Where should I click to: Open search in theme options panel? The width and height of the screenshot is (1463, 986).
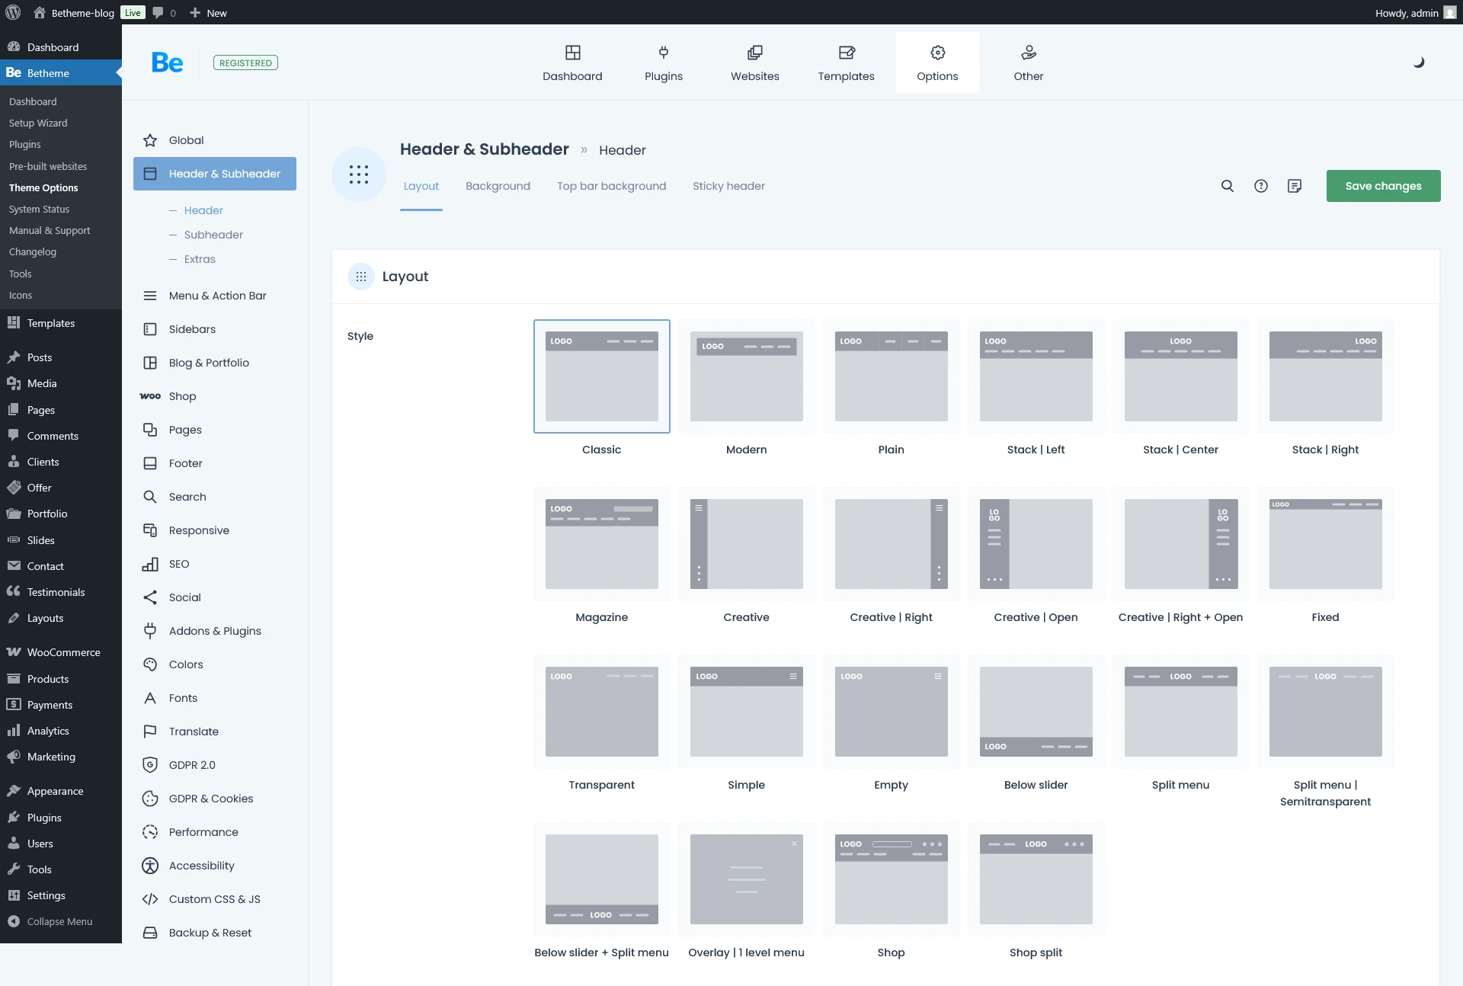pos(1227,185)
